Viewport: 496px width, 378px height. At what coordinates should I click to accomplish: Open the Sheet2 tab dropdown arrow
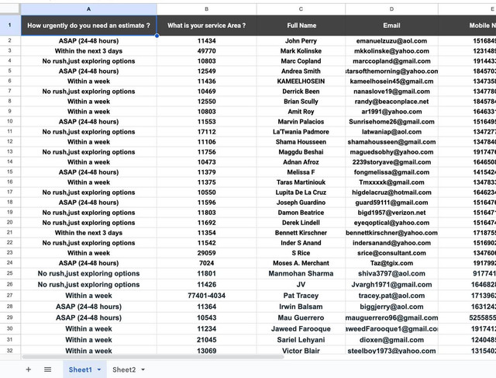143,370
